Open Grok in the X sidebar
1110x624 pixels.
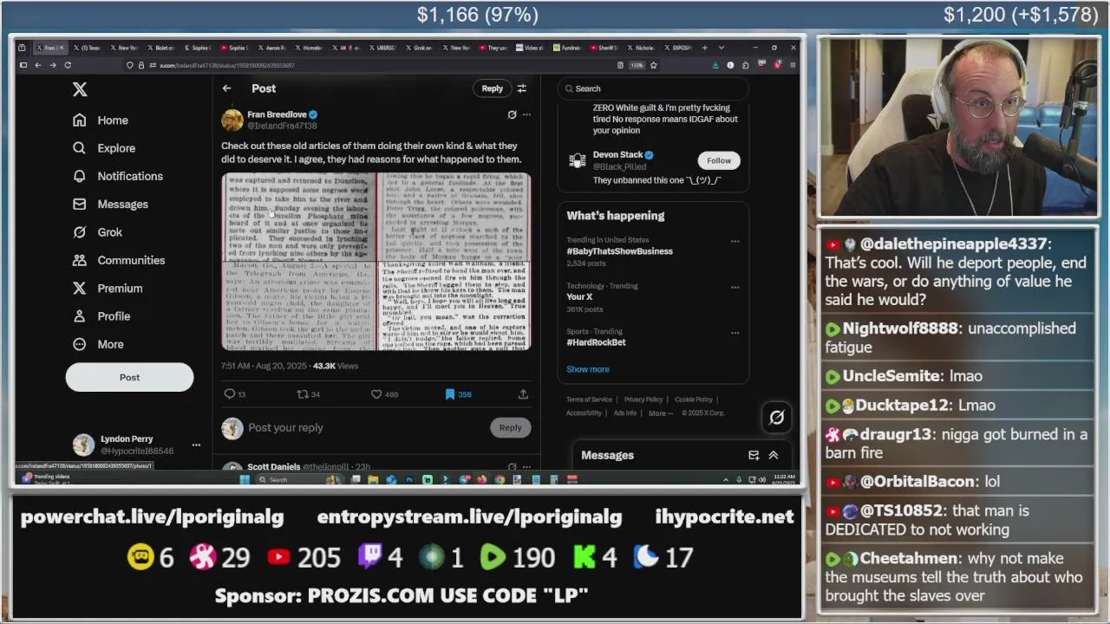point(98,232)
